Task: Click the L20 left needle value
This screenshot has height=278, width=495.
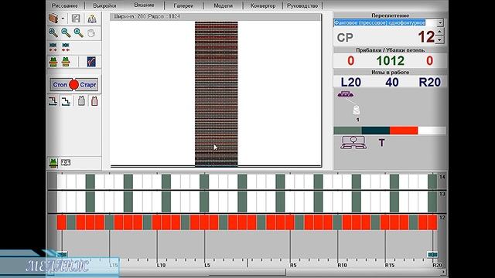Action: (350, 83)
